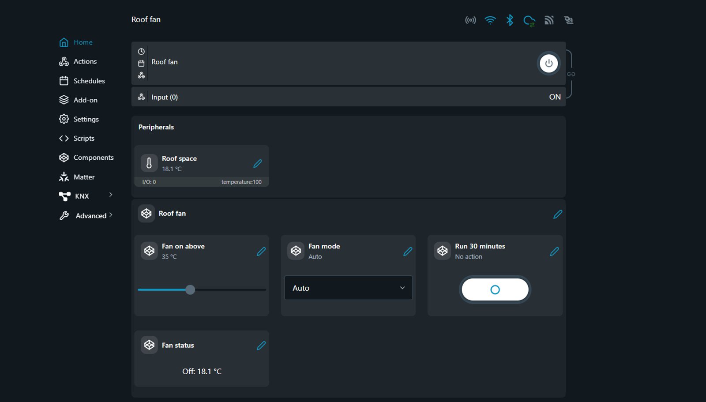Edit the Roof fan component group
706x402 pixels.
click(x=558, y=214)
